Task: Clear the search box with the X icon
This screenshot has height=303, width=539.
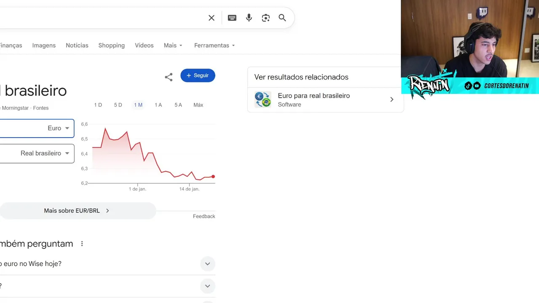Action: [x=211, y=18]
